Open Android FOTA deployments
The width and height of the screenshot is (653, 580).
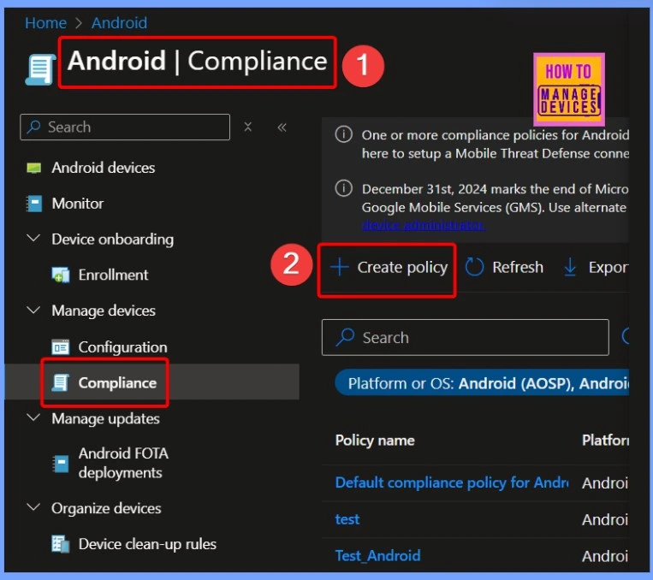click(x=123, y=463)
